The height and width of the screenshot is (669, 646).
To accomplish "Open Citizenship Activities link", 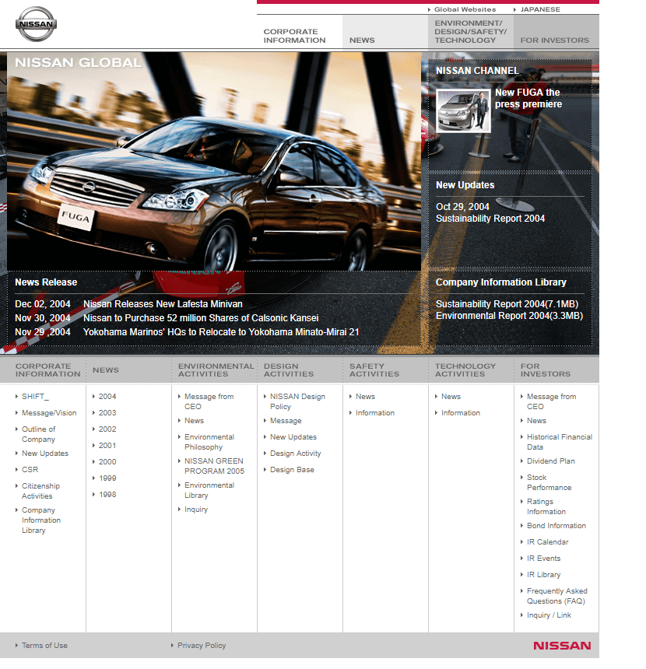I will (x=40, y=491).
